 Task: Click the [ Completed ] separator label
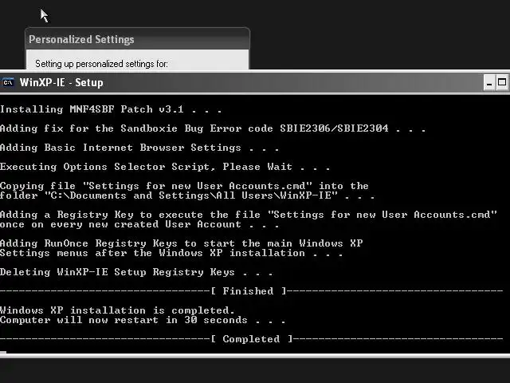point(251,339)
